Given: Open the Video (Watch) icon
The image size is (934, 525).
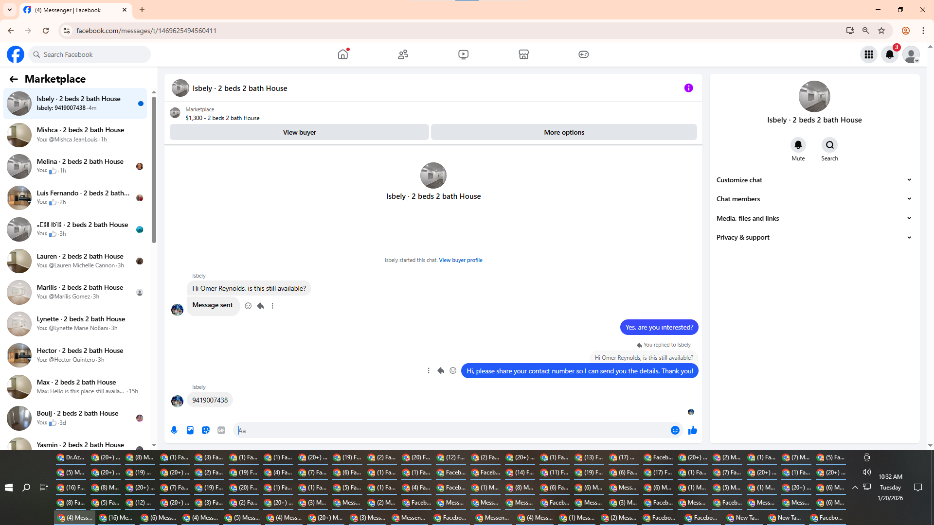Looking at the screenshot, I should [464, 54].
